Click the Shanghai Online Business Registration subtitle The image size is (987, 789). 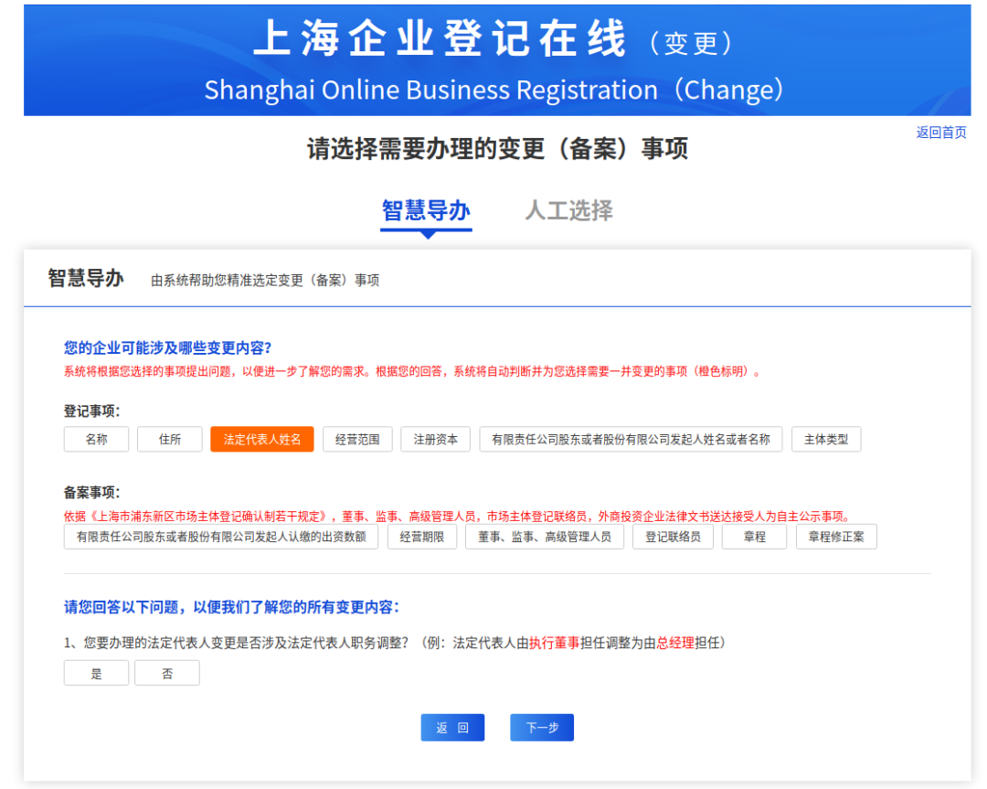494,90
